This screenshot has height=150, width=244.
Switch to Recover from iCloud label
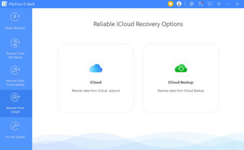click(x=15, y=110)
